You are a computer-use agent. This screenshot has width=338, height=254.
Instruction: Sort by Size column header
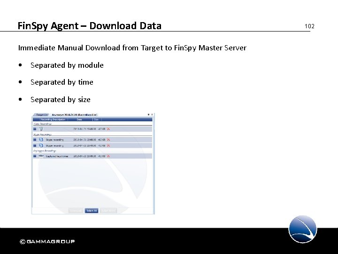(x=96, y=119)
